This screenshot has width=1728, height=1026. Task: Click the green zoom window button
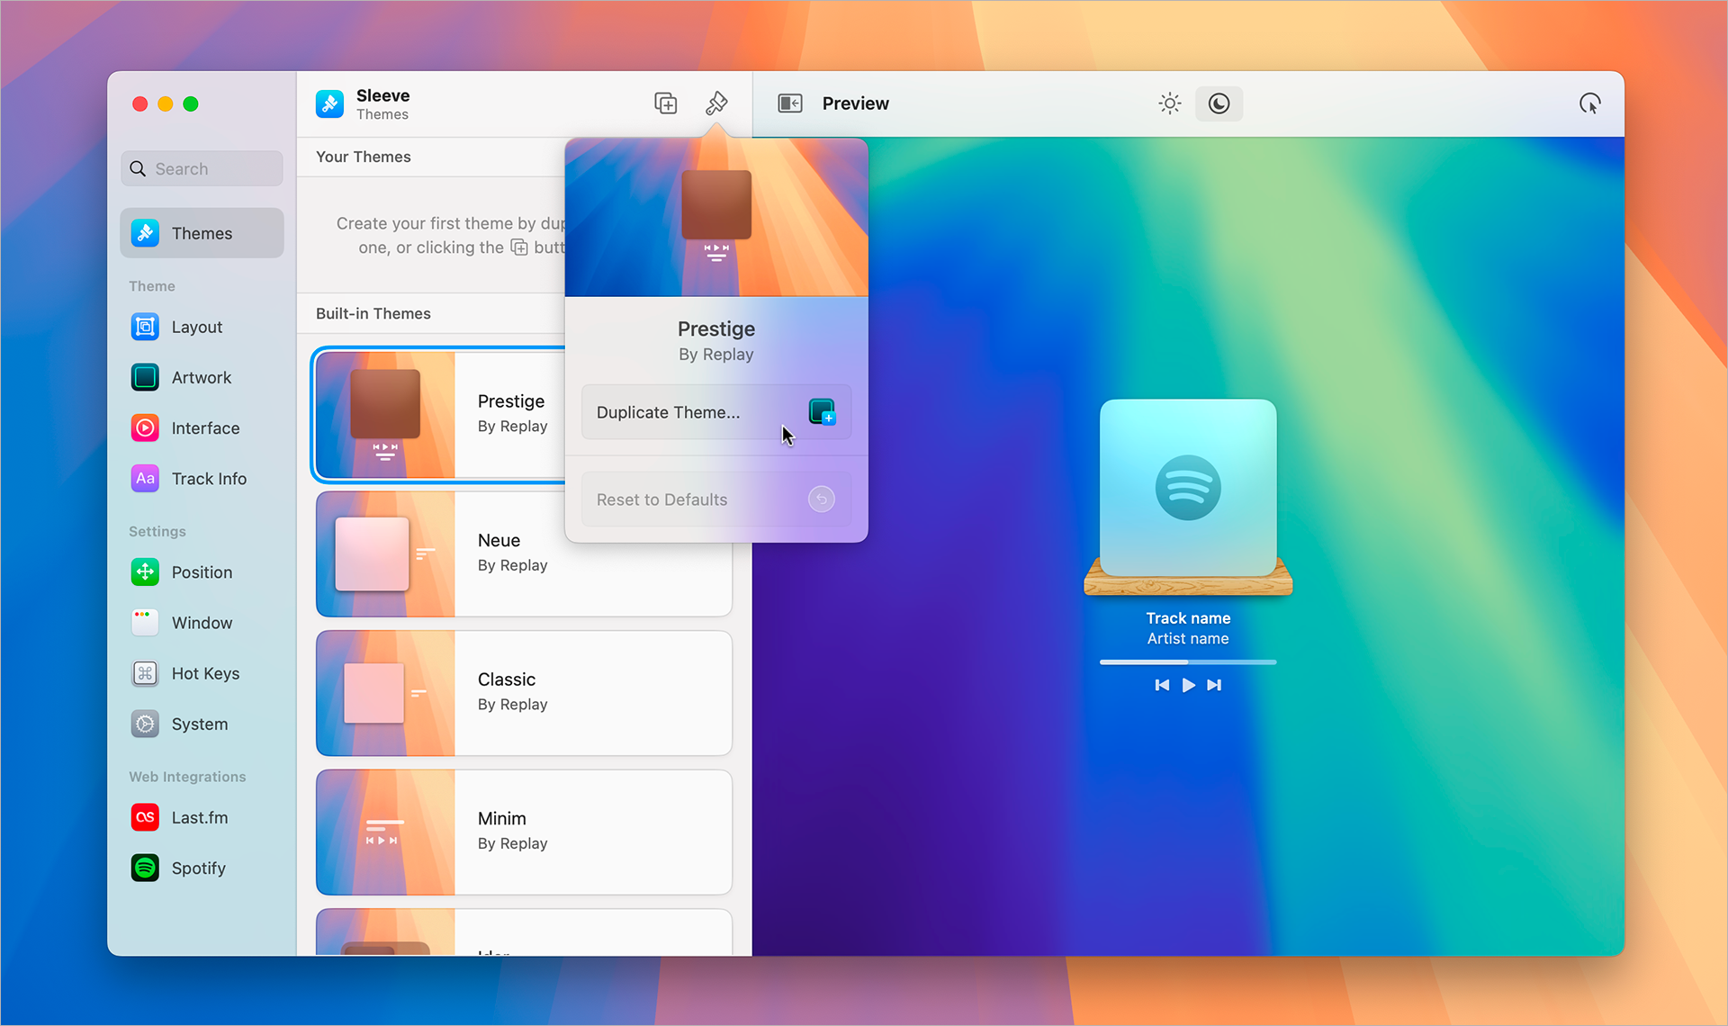click(190, 103)
